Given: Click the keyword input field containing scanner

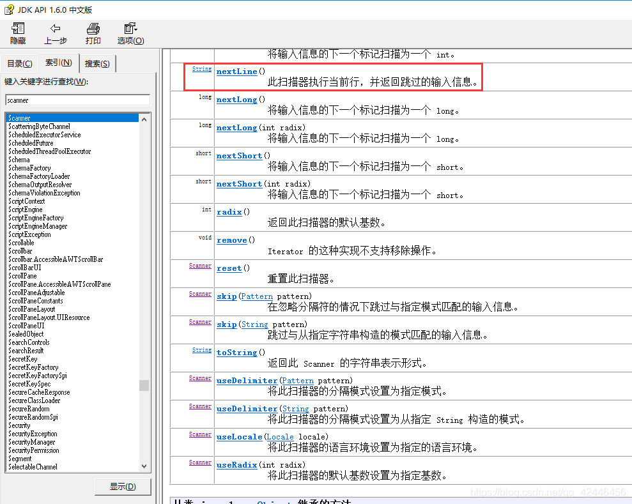Looking at the screenshot, I should [x=78, y=100].
